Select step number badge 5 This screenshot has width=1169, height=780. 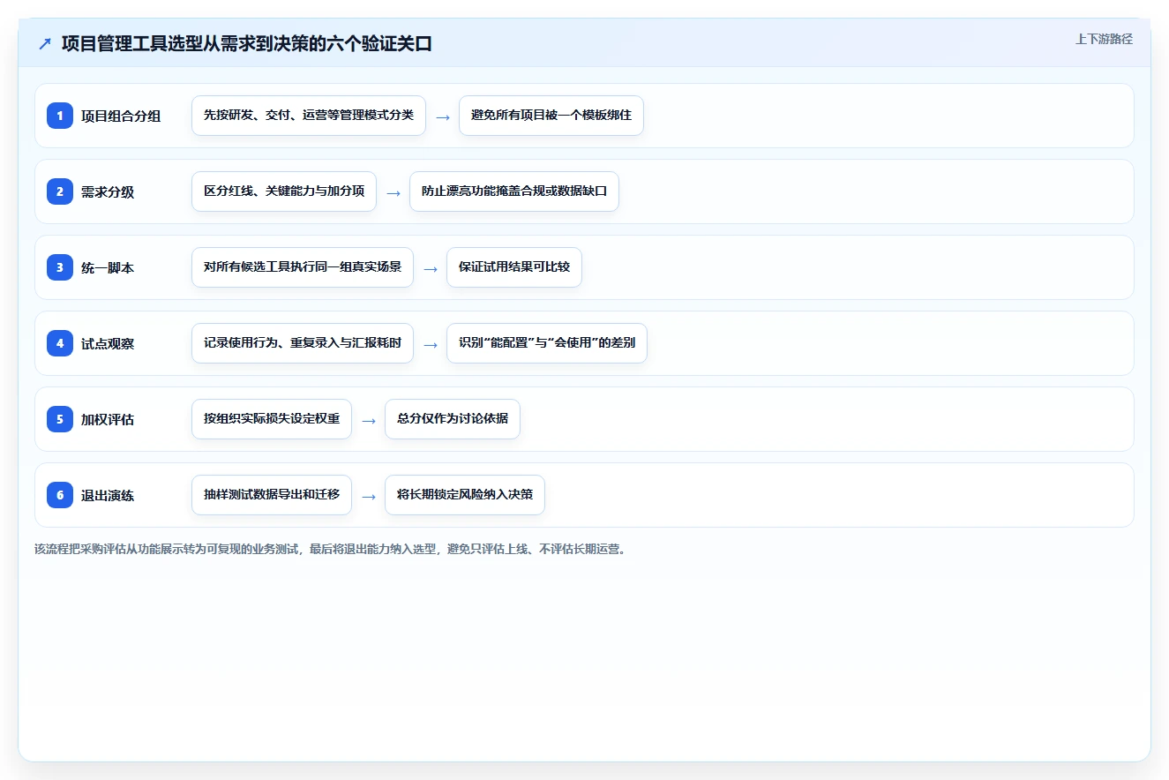click(x=60, y=419)
